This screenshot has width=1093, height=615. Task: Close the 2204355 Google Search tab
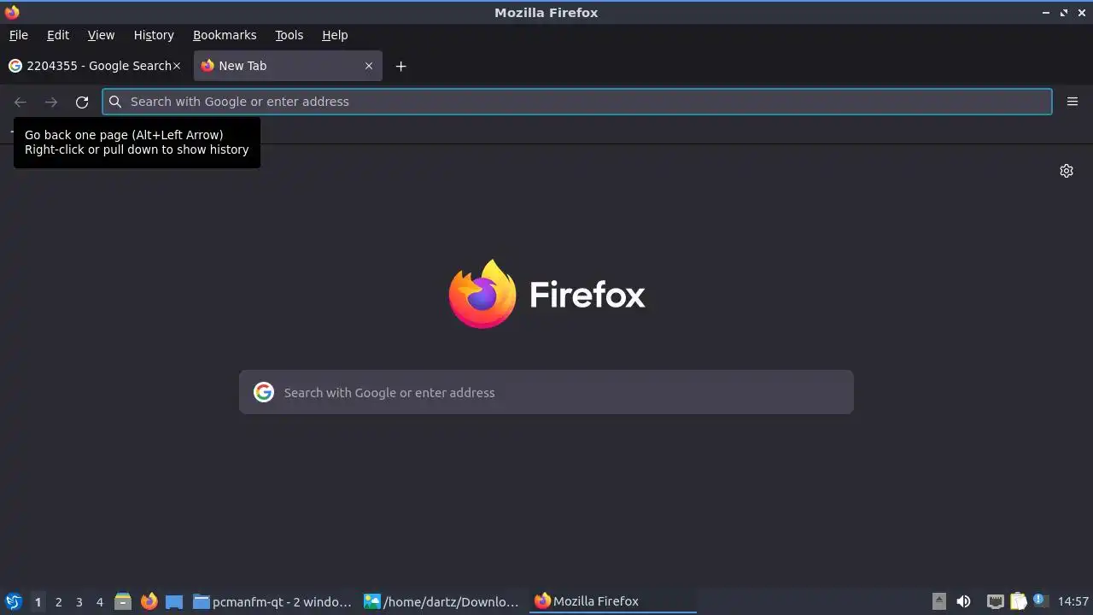pos(177,66)
